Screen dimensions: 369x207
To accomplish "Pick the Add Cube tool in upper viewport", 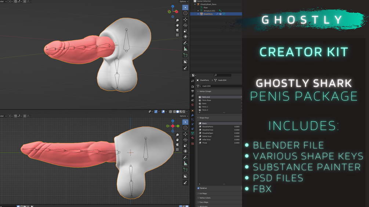I will point(185,55).
